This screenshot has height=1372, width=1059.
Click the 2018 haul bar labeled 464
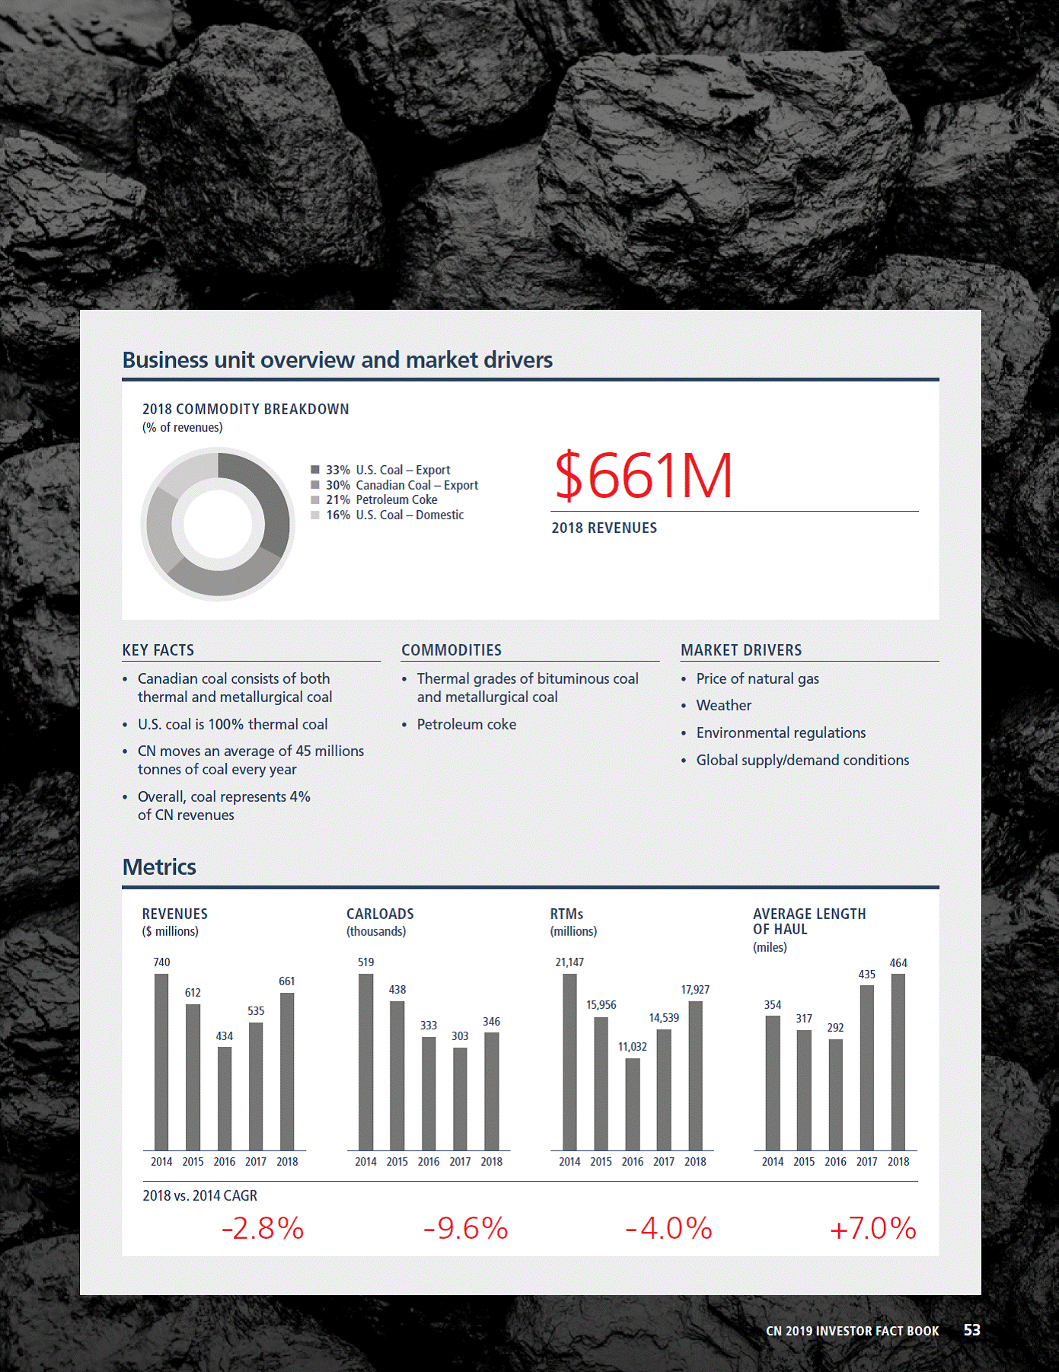point(898,1062)
